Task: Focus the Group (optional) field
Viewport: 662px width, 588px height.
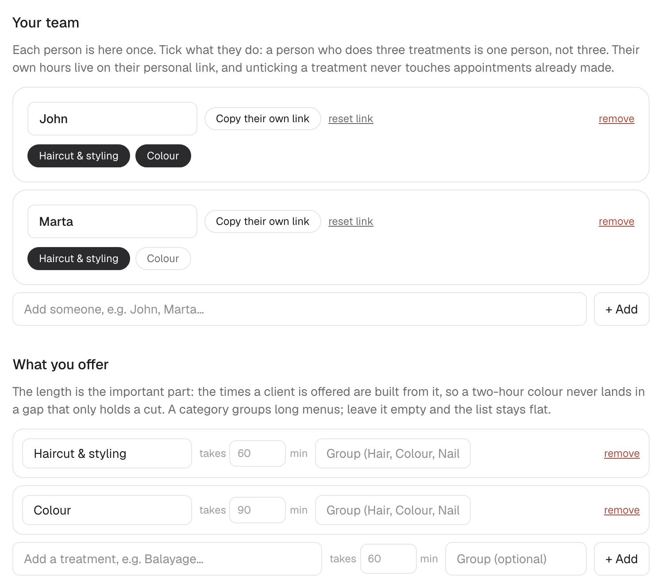Action: coord(516,559)
